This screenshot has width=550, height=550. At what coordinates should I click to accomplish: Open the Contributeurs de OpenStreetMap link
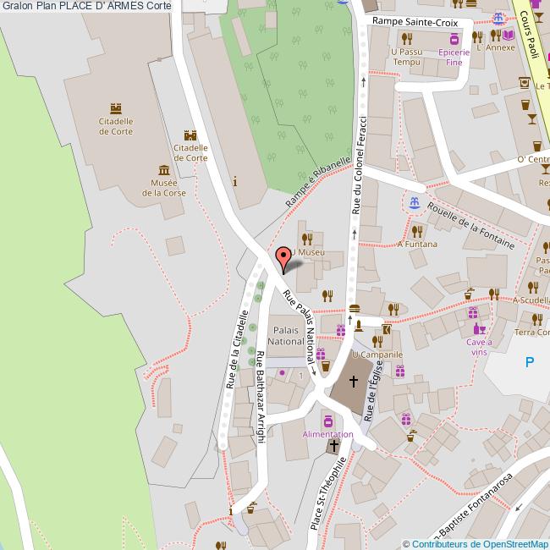[480, 543]
